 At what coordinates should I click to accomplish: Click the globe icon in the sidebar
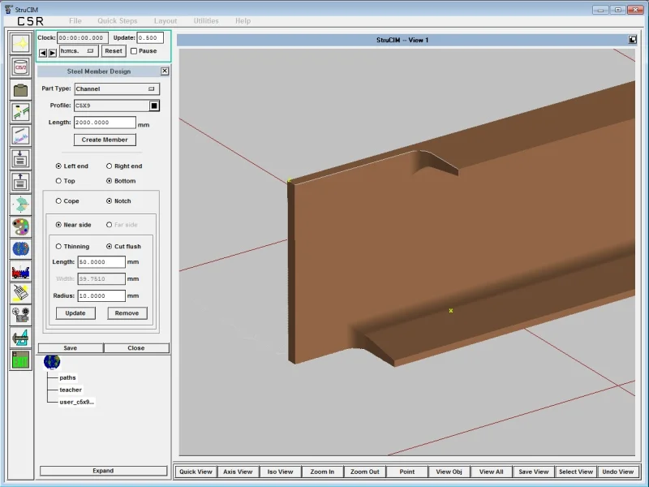click(20, 249)
